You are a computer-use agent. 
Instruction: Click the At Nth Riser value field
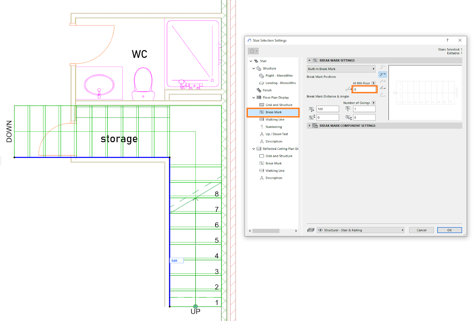[364, 89]
